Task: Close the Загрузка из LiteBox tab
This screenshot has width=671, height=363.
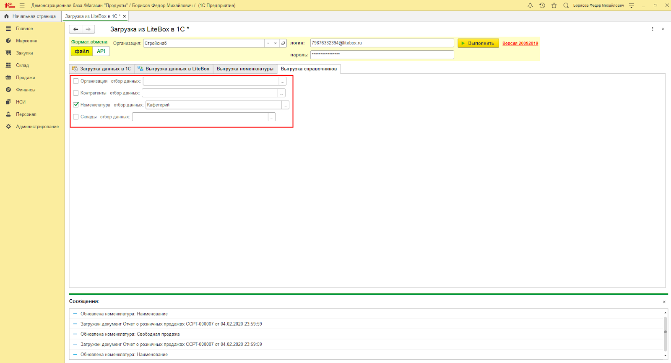Action: [125, 16]
